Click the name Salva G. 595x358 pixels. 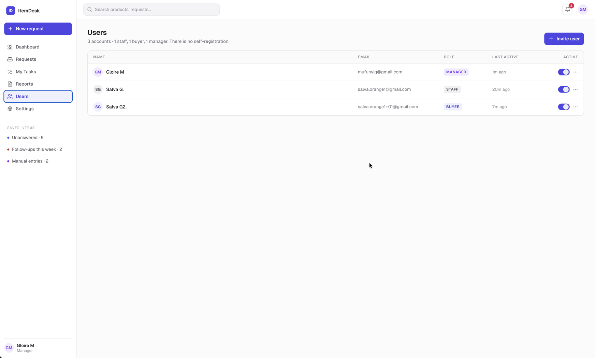point(115,89)
